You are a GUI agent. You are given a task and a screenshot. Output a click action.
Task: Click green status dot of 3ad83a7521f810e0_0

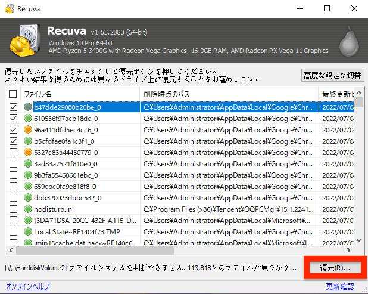coord(28,164)
